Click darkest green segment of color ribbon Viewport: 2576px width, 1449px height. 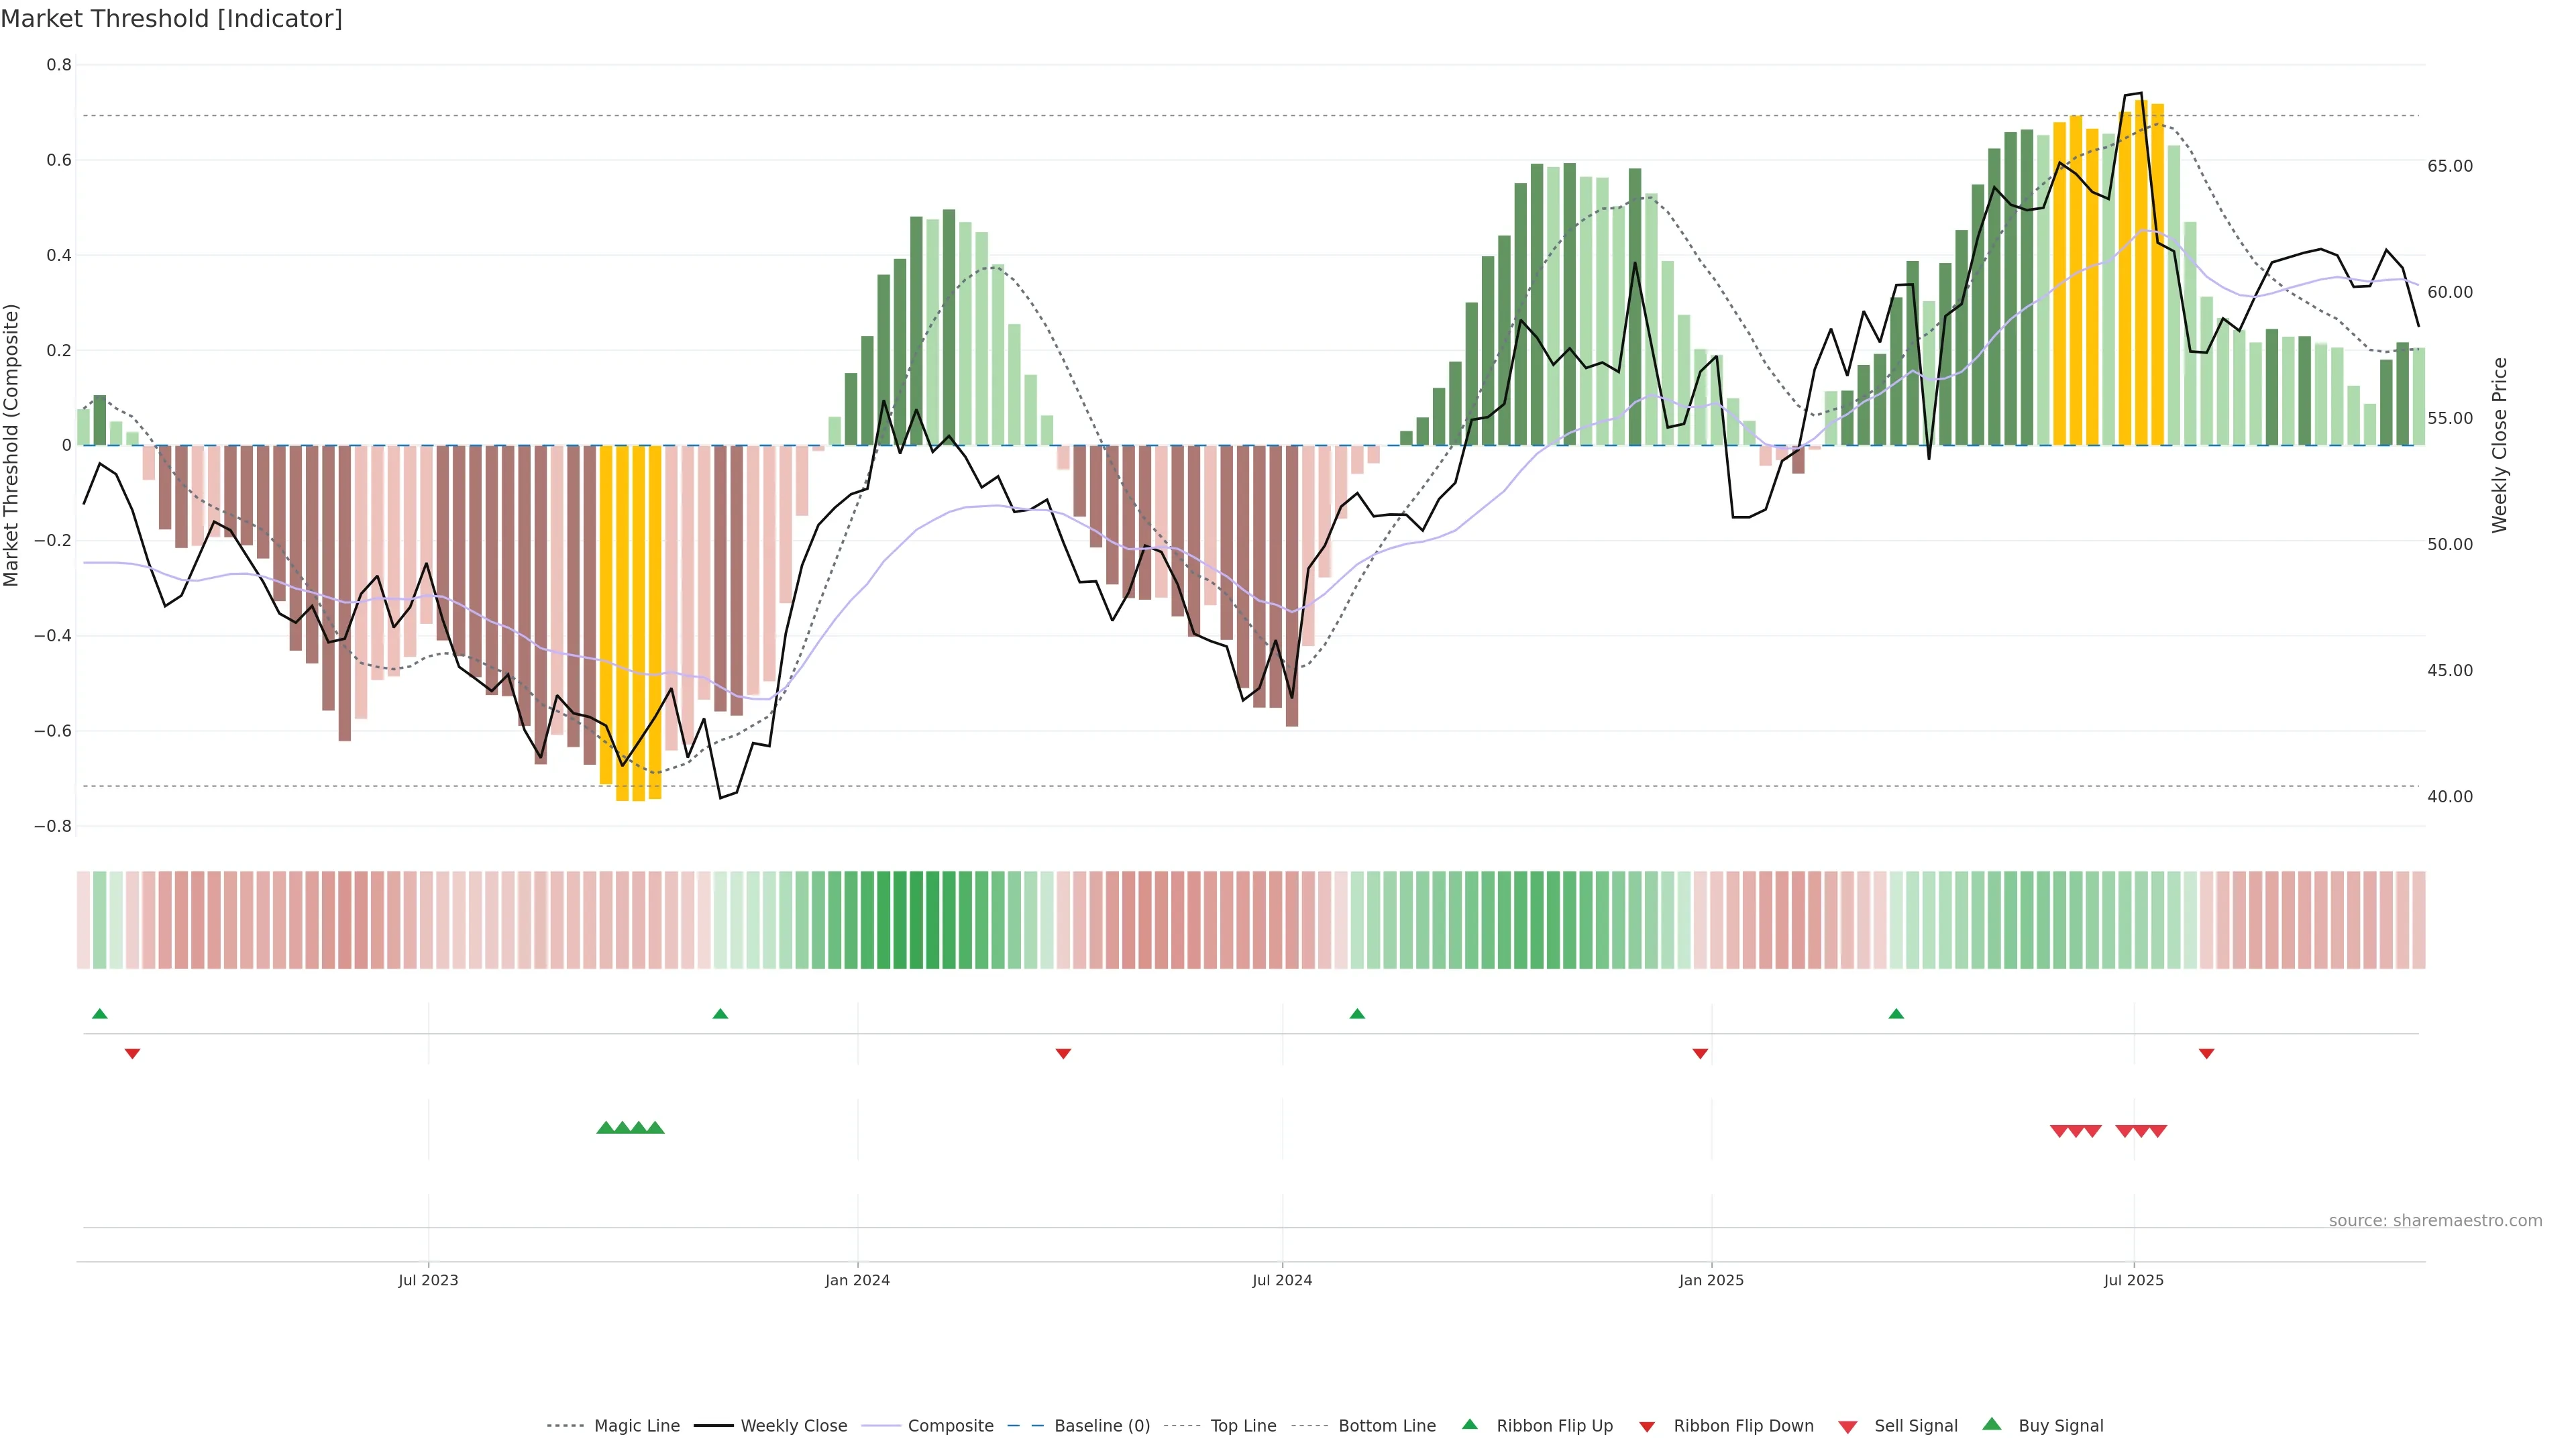point(916,920)
